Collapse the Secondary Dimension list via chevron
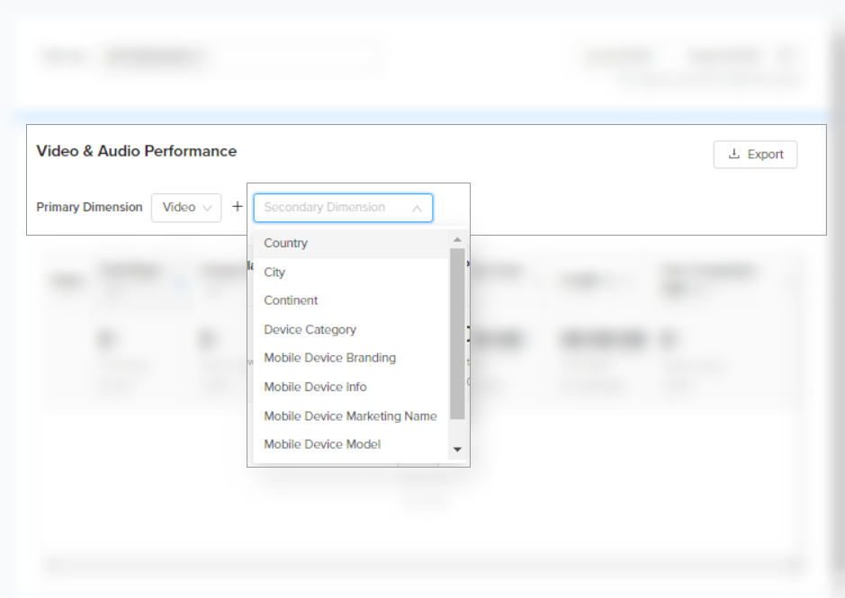845x598 pixels. coord(417,209)
